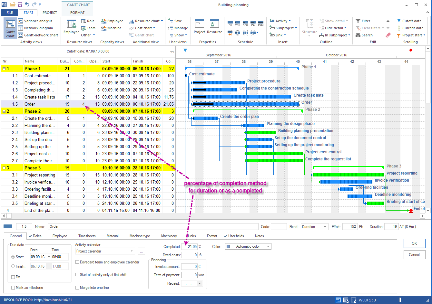The height and width of the screenshot is (304, 432).
Task: Click the status bar zoom slider
Action: point(400,300)
